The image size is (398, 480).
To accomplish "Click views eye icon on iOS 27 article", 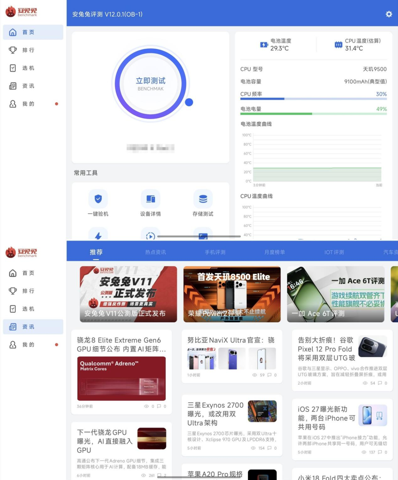I will pyautogui.click(x=364, y=452).
